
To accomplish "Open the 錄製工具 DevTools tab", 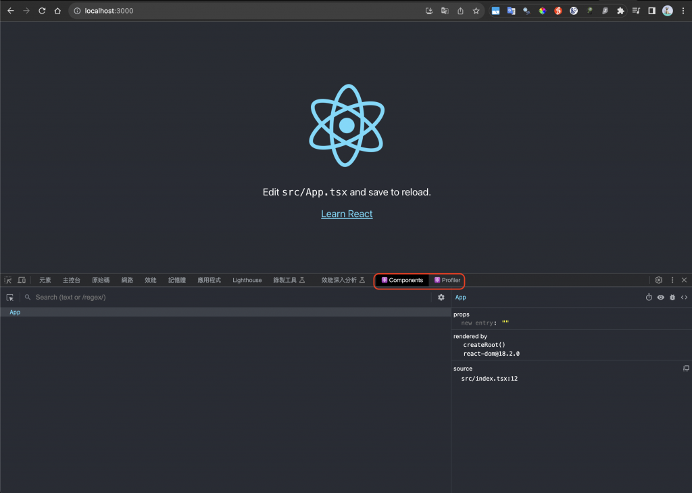I will coord(289,280).
